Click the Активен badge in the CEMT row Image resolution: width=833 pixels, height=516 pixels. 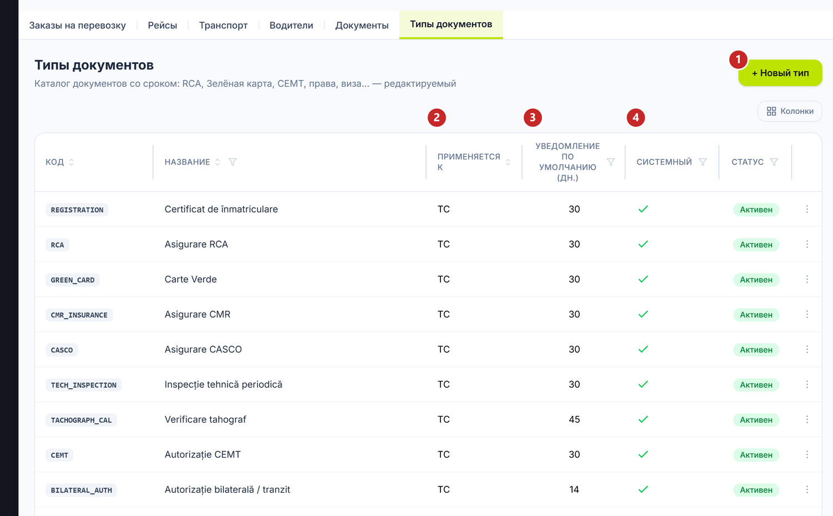pos(756,455)
